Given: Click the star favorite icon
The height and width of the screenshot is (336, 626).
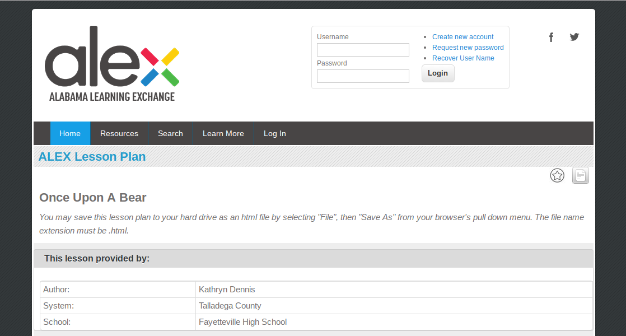Looking at the screenshot, I should click(557, 176).
